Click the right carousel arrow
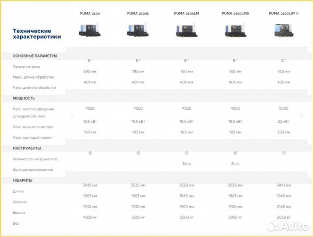The image size is (314, 237). point(301,115)
